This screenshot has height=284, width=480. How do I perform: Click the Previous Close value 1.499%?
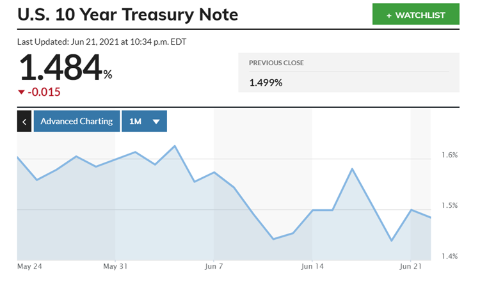click(x=266, y=82)
